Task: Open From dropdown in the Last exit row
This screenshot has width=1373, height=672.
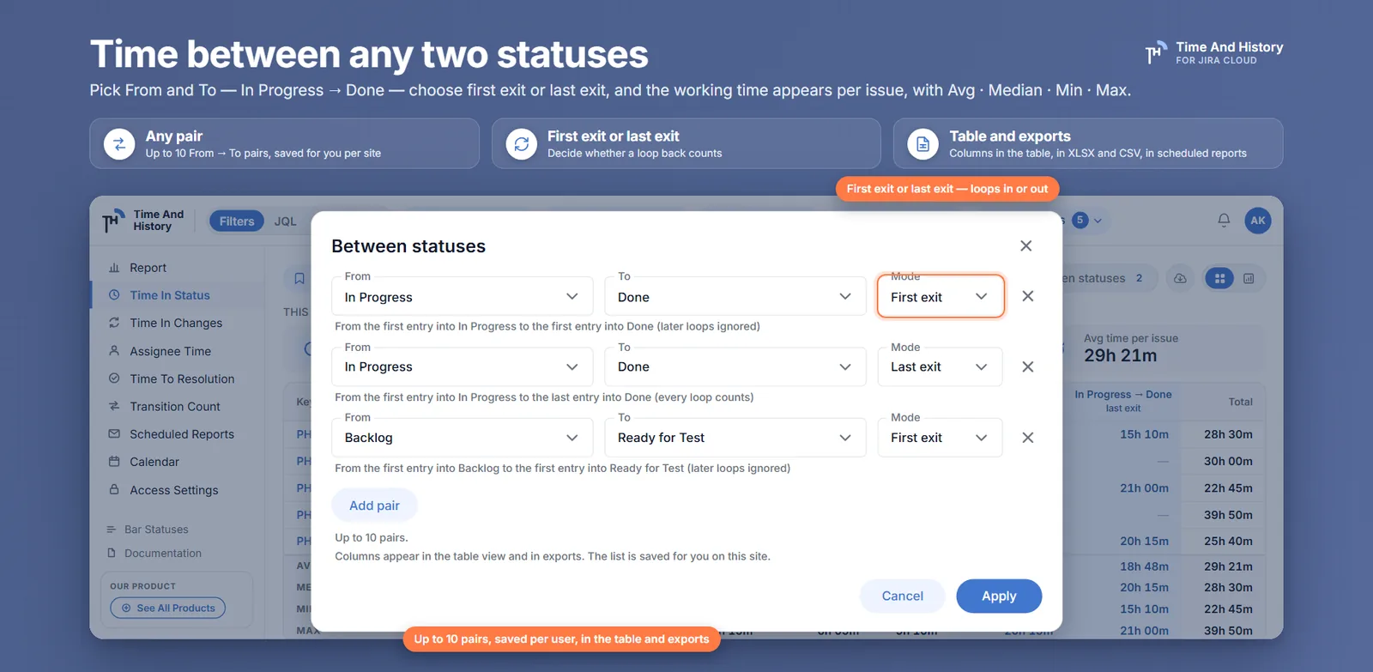Action: [463, 366]
